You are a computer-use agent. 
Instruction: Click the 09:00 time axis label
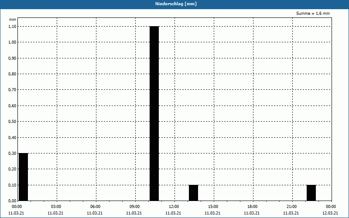[x=135, y=207]
